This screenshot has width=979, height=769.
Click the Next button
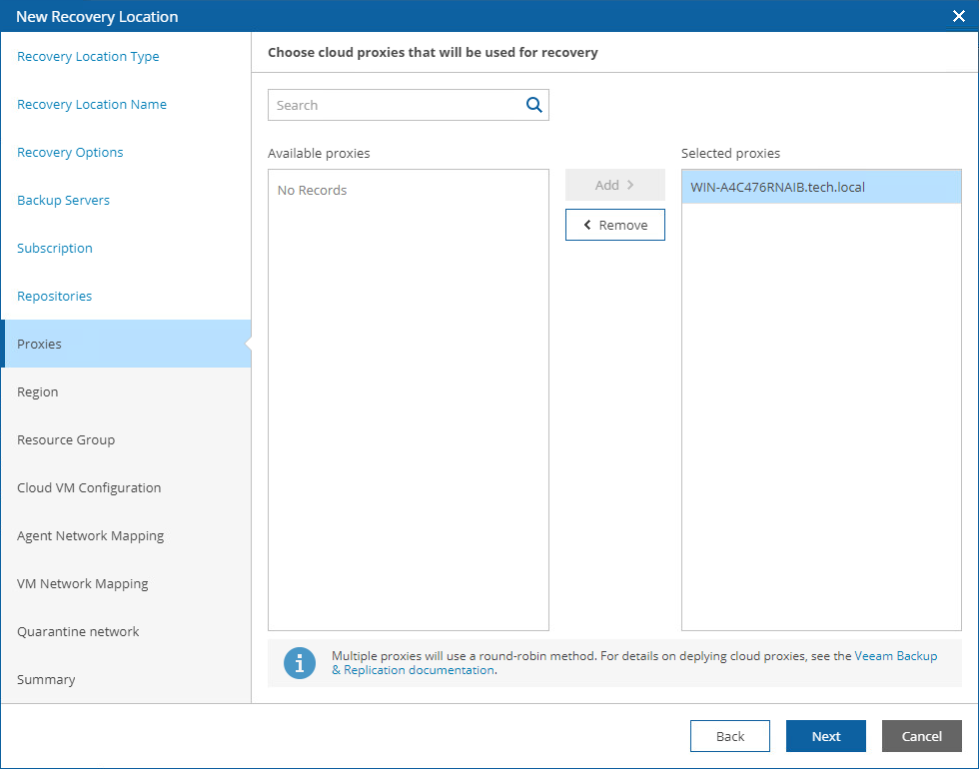825,736
